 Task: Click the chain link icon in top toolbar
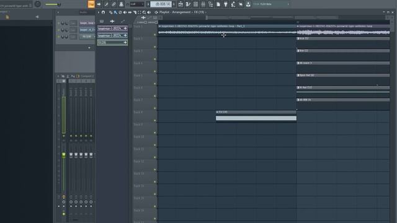click(x=114, y=4)
